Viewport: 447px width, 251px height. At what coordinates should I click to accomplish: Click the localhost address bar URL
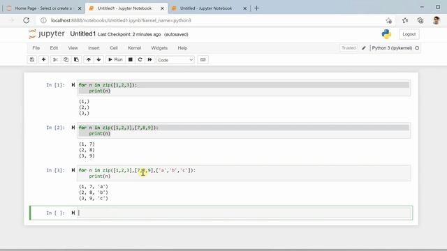tap(121, 20)
